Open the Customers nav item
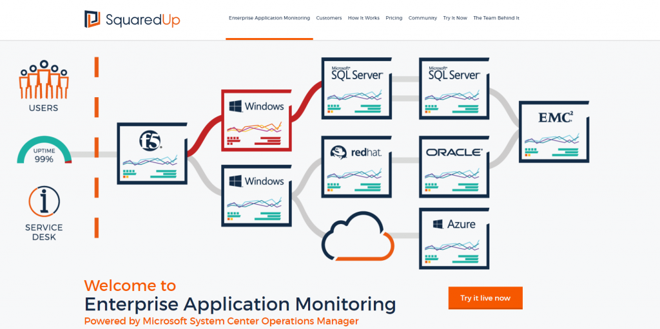 pos(329,18)
